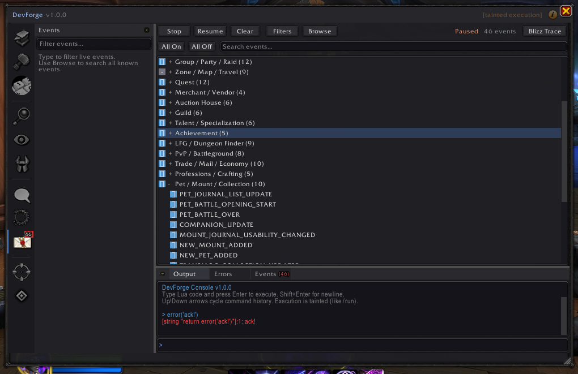578x374 pixels.
Task: Open the hammer tool in the sidebar
Action: 21,62
